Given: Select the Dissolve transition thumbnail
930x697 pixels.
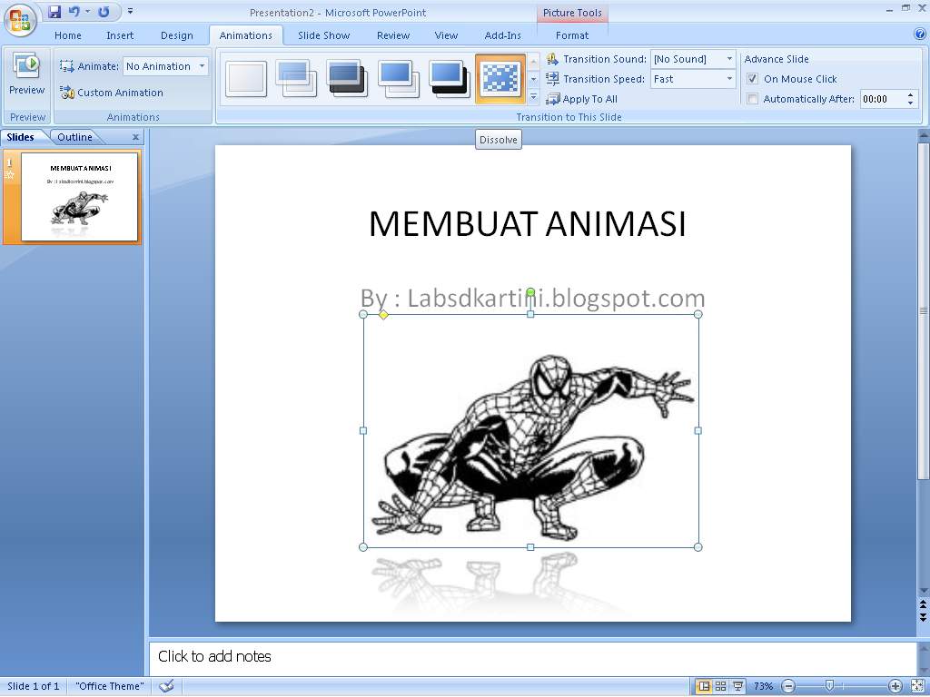Looking at the screenshot, I should (x=500, y=78).
